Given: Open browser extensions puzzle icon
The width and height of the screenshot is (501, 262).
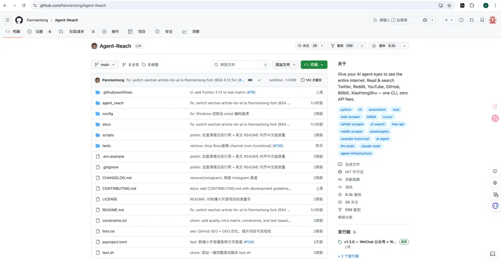Looking at the screenshot, I should tap(472, 6).
